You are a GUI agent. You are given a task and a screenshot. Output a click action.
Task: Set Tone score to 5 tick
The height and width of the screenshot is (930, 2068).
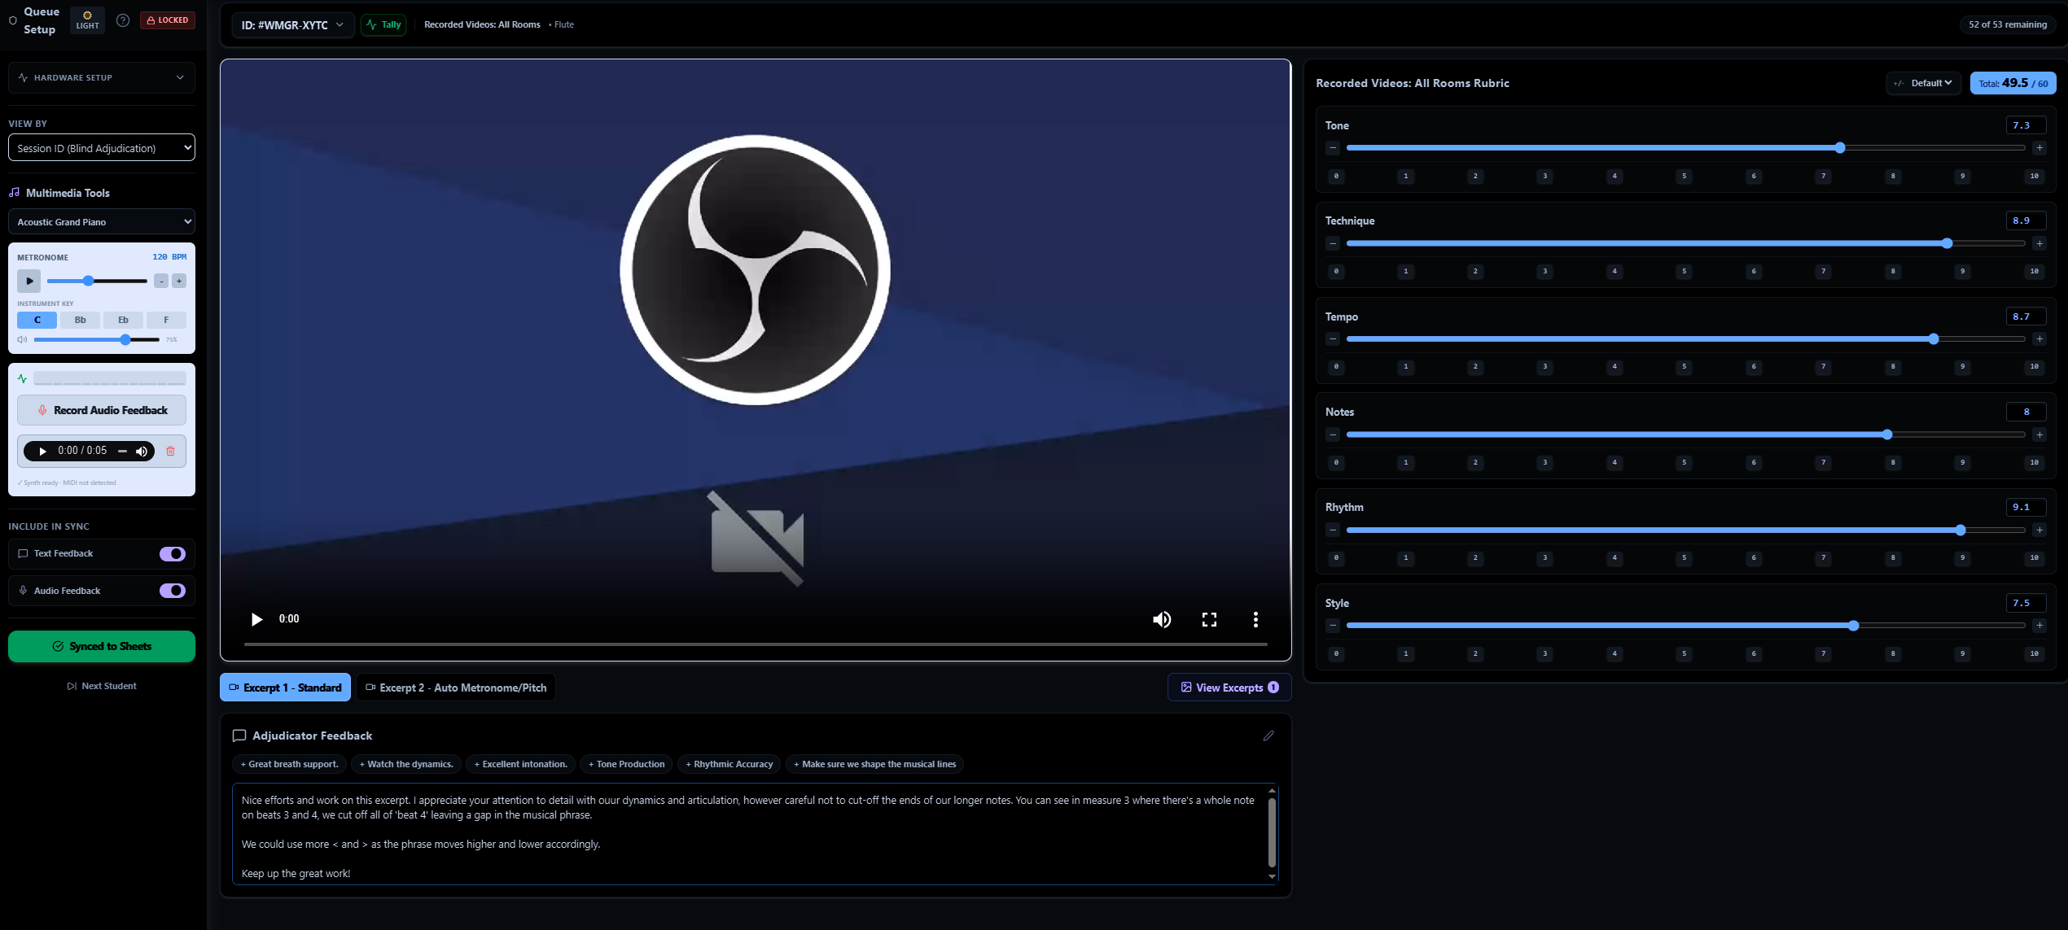[1685, 176]
